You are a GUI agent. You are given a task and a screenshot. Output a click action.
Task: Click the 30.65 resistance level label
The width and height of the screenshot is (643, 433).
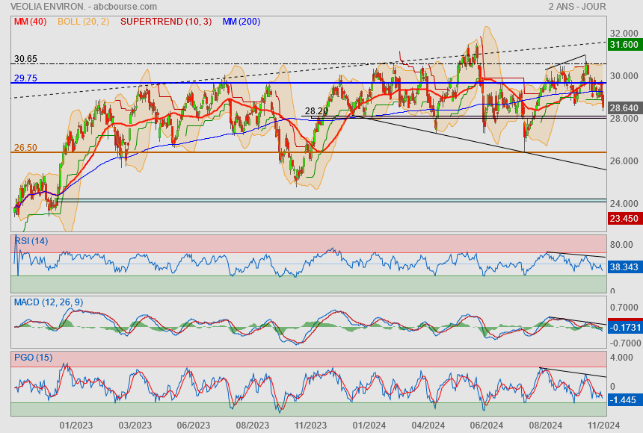25,59
